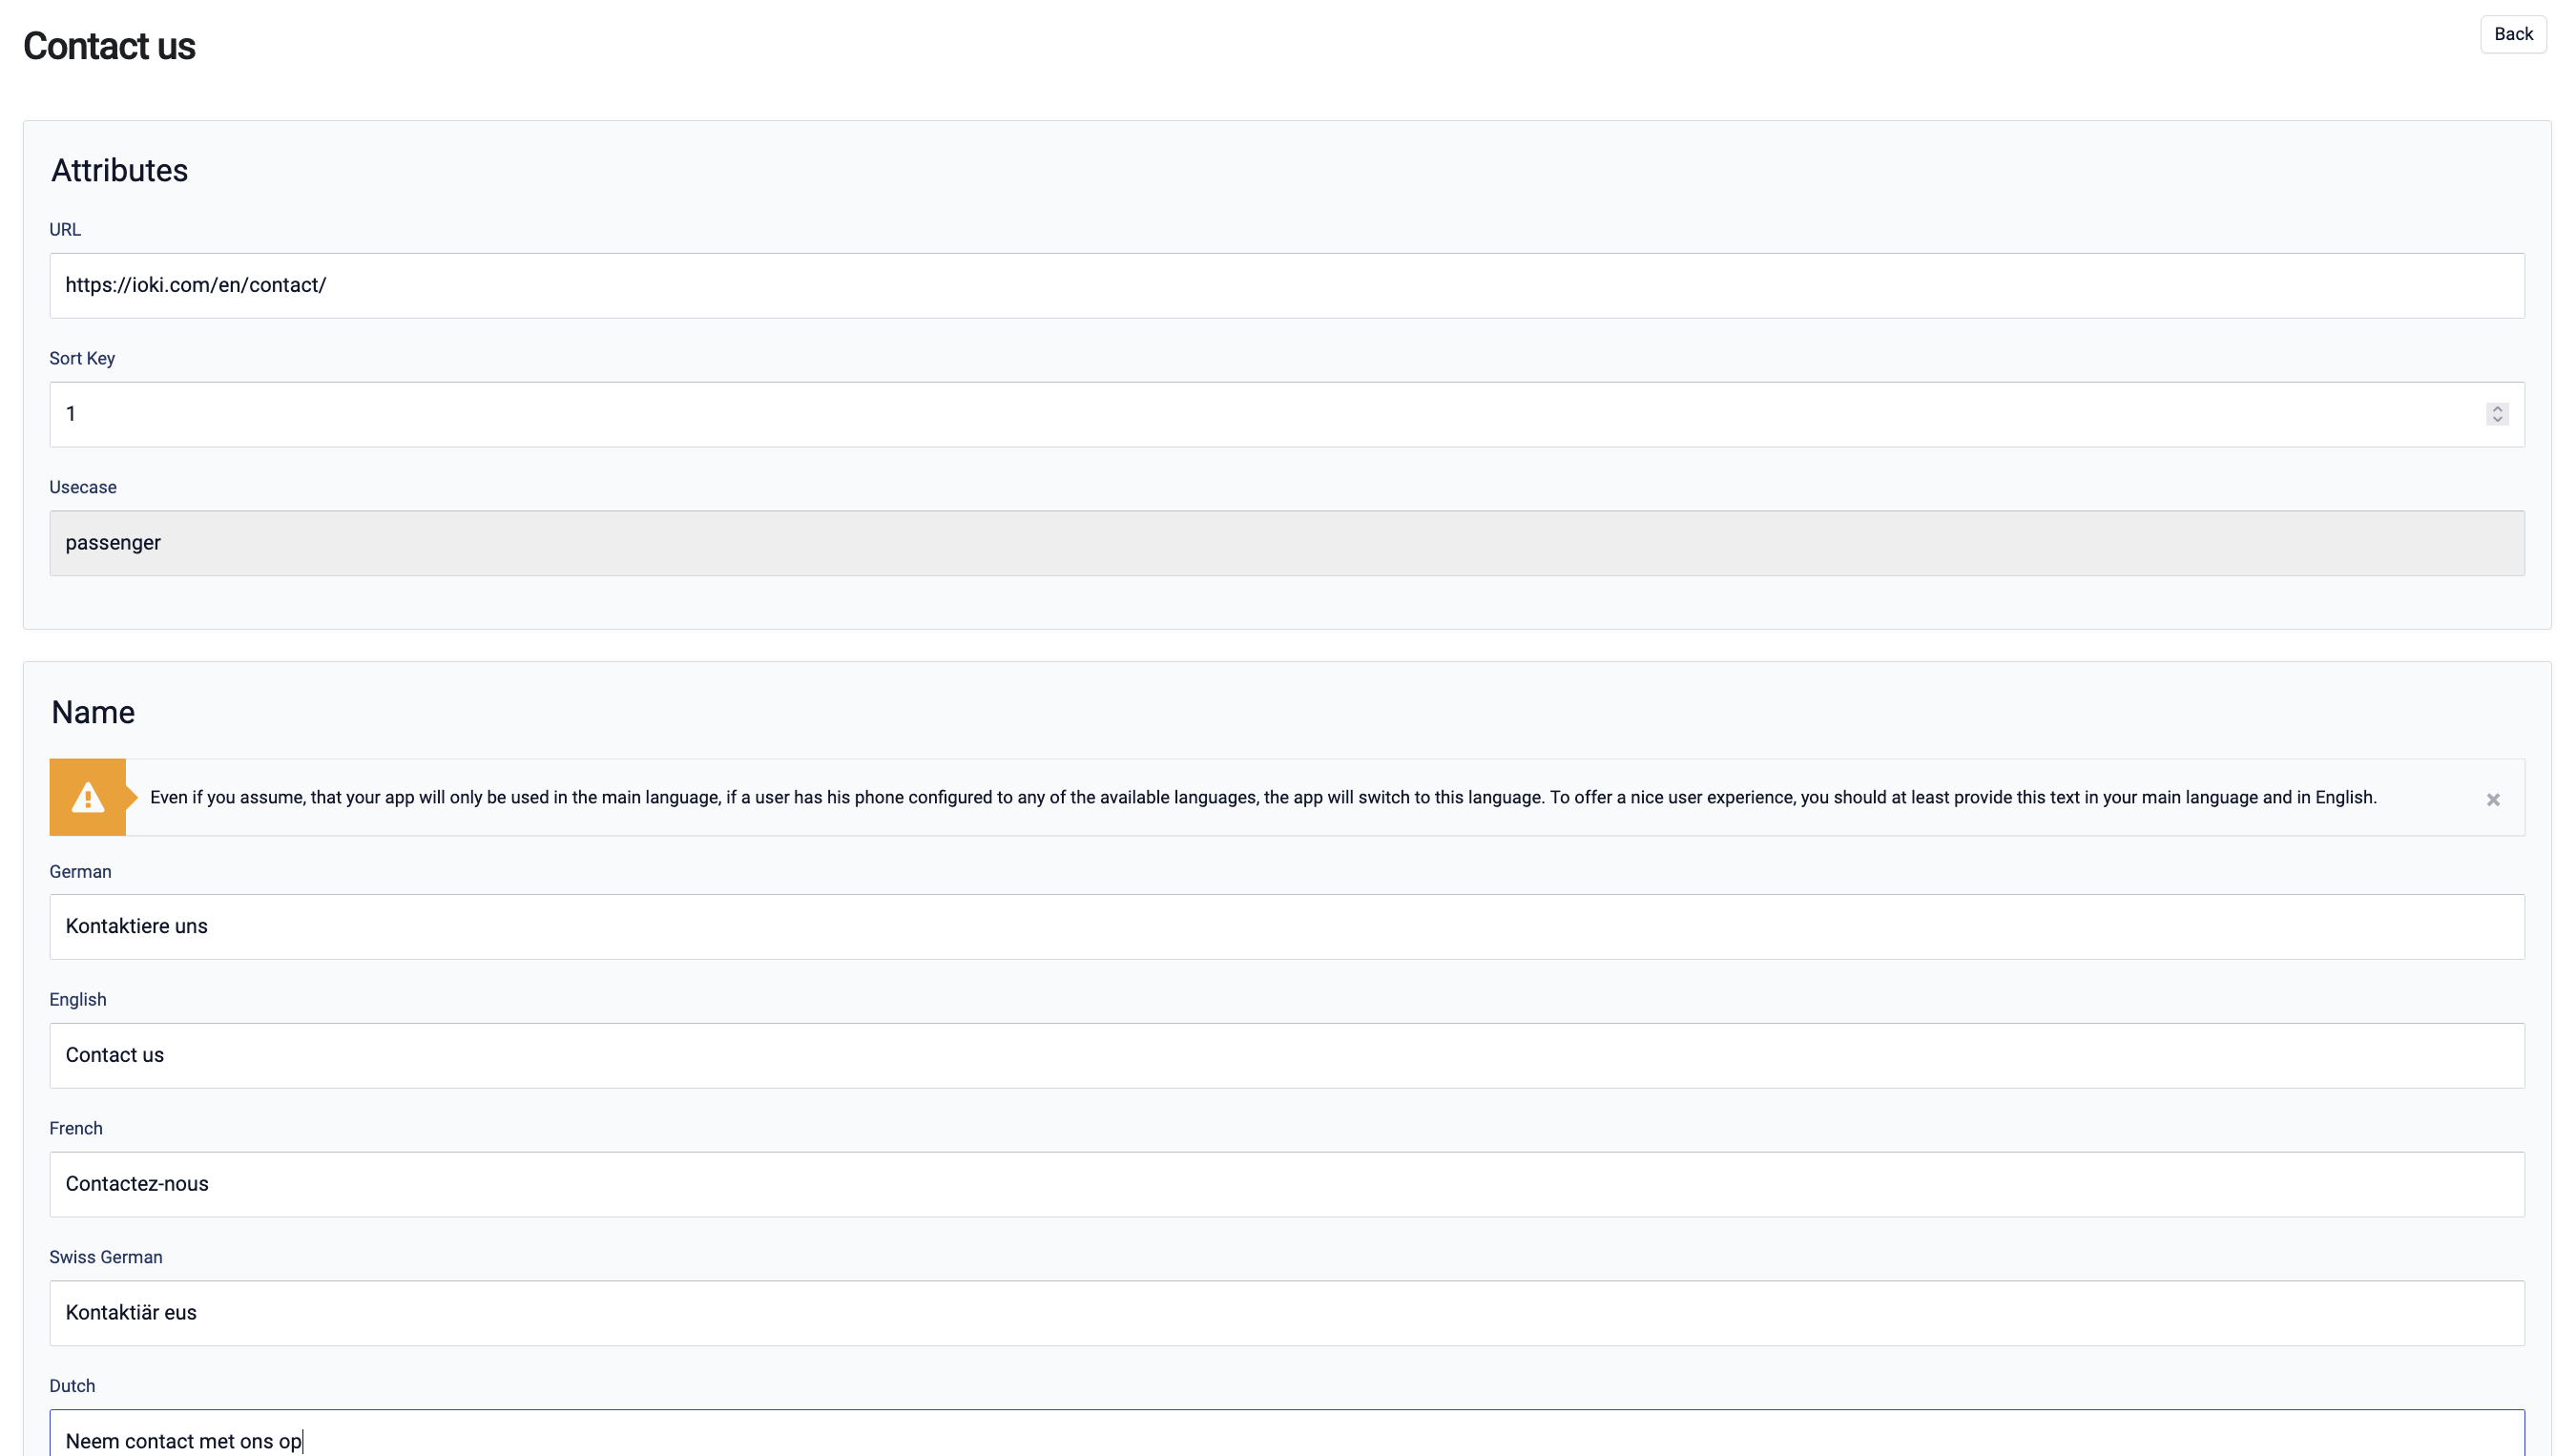Click the Swiss German label
This screenshot has height=1456, width=2576.
106,1258
